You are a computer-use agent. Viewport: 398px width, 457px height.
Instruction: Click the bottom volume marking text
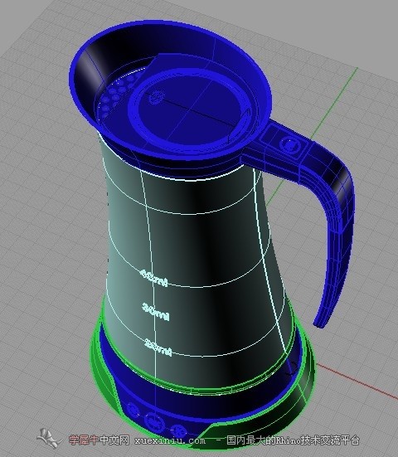pyautogui.click(x=158, y=348)
